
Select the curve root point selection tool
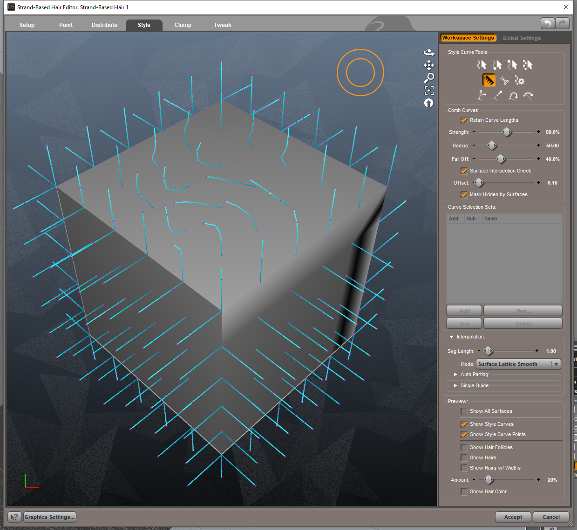coord(497,65)
